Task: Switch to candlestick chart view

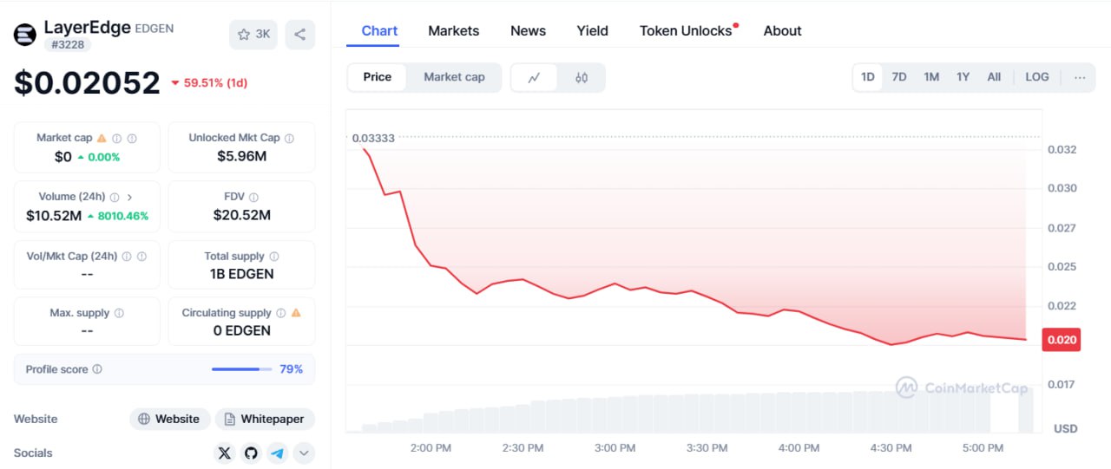Action: (582, 77)
